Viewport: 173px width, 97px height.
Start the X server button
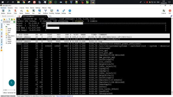pos(164,12)
